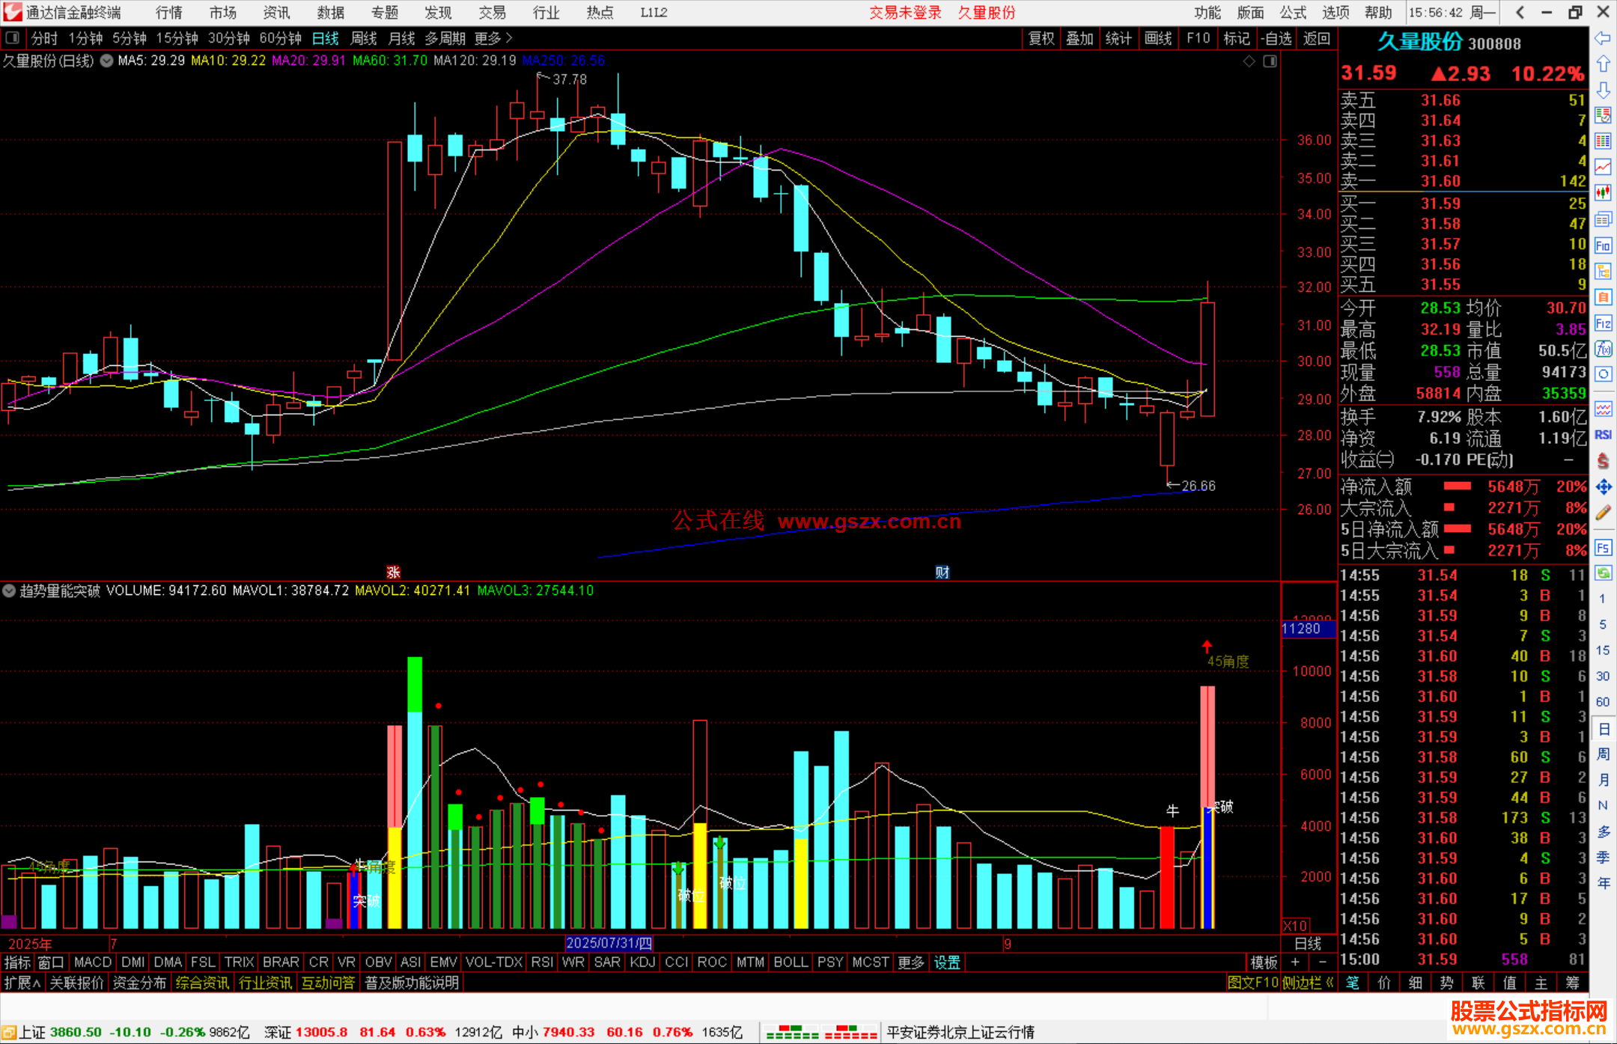The image size is (1617, 1044).
Task: Open the f(x) formula icon
Action: click(x=1603, y=349)
